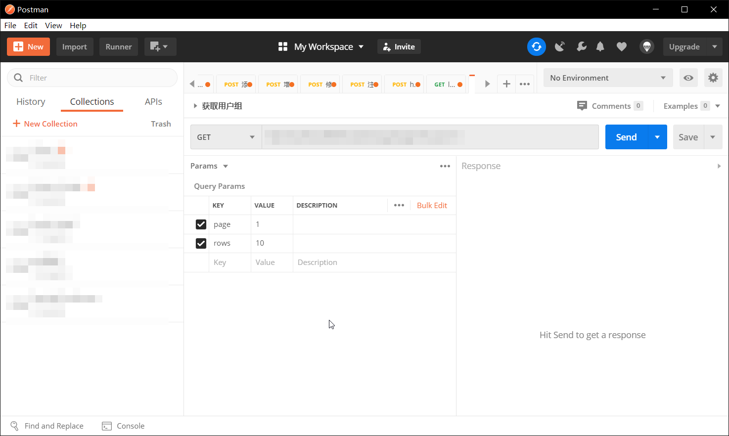This screenshot has height=436, width=729.
Task: Uncheck the page parameter checkbox
Action: [201, 224]
